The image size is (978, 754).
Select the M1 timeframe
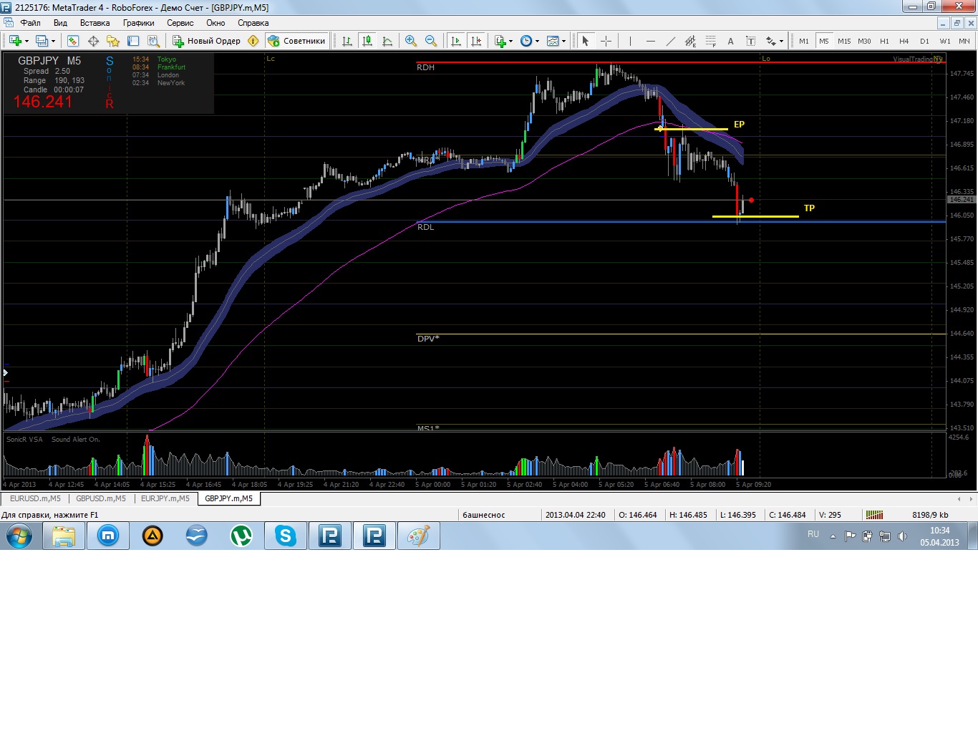tap(804, 41)
